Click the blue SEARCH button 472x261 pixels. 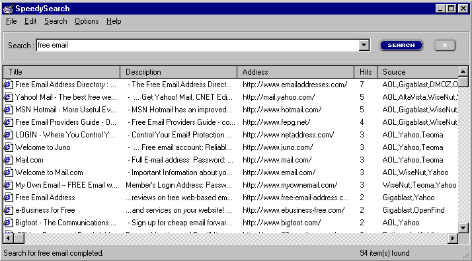[401, 45]
